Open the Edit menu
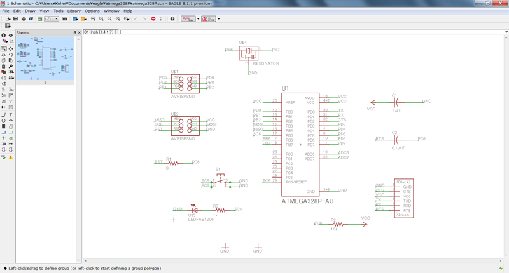 click(17, 11)
